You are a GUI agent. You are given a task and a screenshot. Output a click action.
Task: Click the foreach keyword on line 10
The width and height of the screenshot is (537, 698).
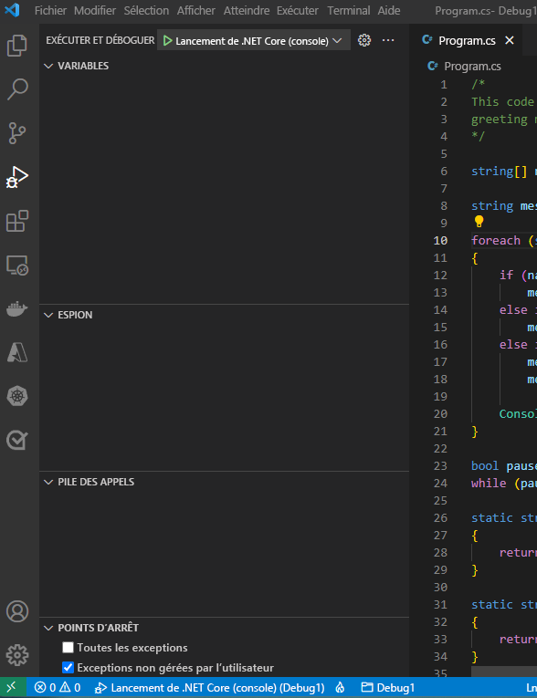tap(496, 240)
